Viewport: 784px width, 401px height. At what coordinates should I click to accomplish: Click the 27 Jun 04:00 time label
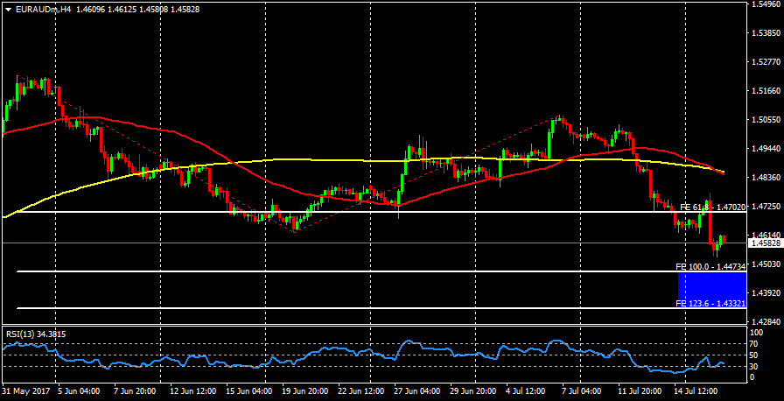point(416,390)
